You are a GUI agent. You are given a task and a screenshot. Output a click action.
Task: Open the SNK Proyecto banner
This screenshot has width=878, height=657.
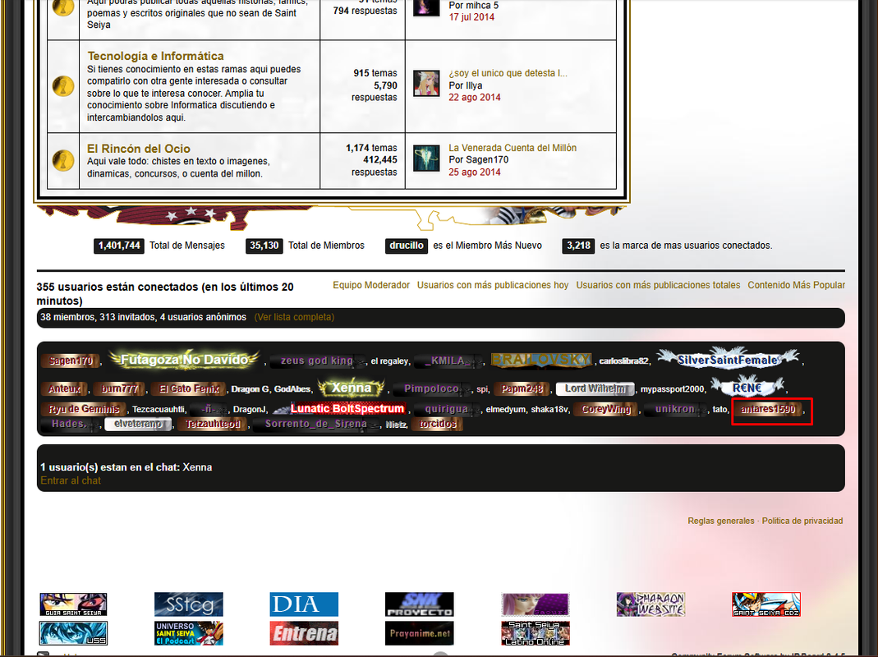click(x=420, y=604)
